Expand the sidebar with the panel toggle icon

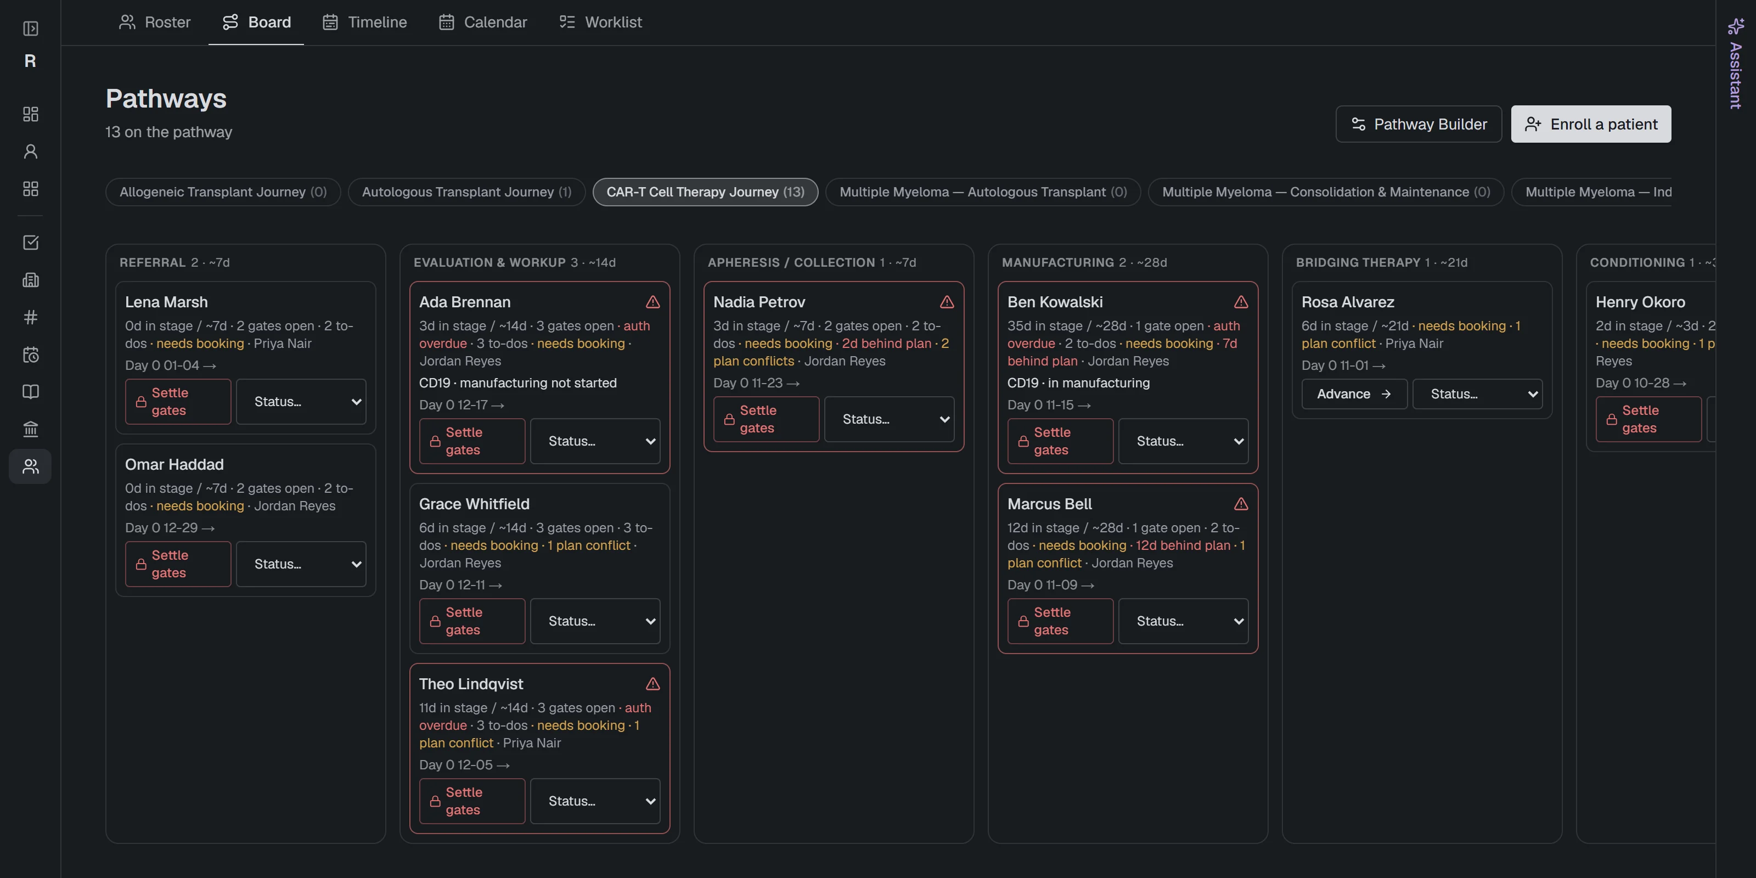pos(31,29)
